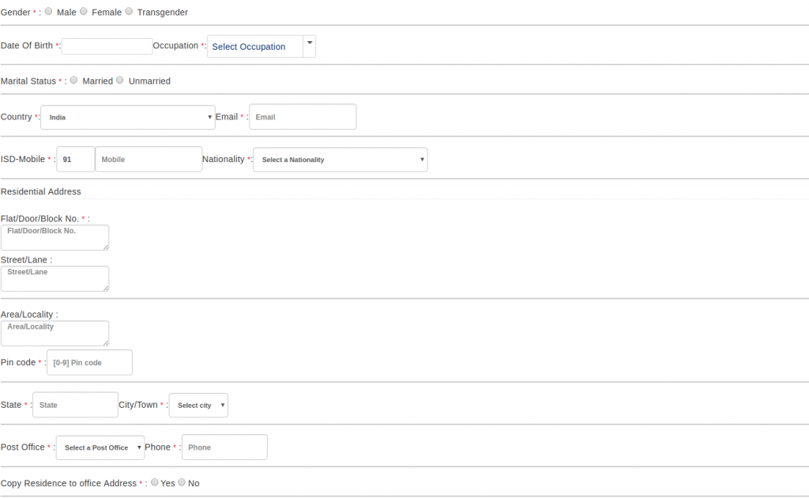Click the Mobile number field
This screenshot has width=809, height=498.
pyautogui.click(x=149, y=159)
